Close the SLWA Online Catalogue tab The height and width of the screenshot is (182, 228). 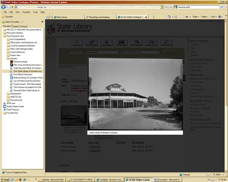(146, 17)
